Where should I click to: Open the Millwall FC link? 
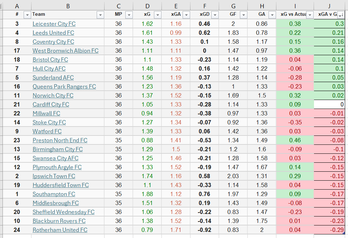pyautogui.click(x=47, y=113)
